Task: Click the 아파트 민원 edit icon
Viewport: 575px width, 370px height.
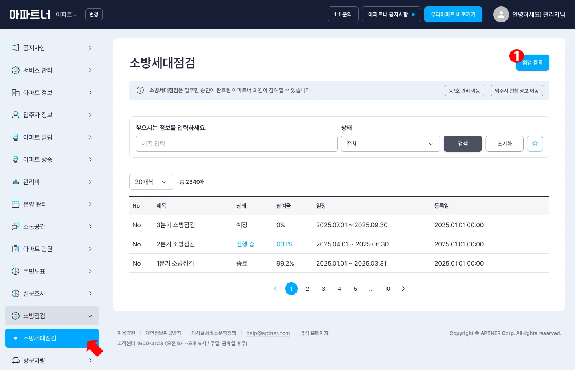Action: click(x=16, y=249)
